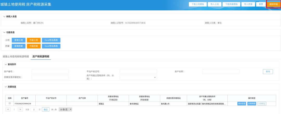Export land table with Excel导出表格
This screenshot has width=281, height=114.
pos(51,40)
